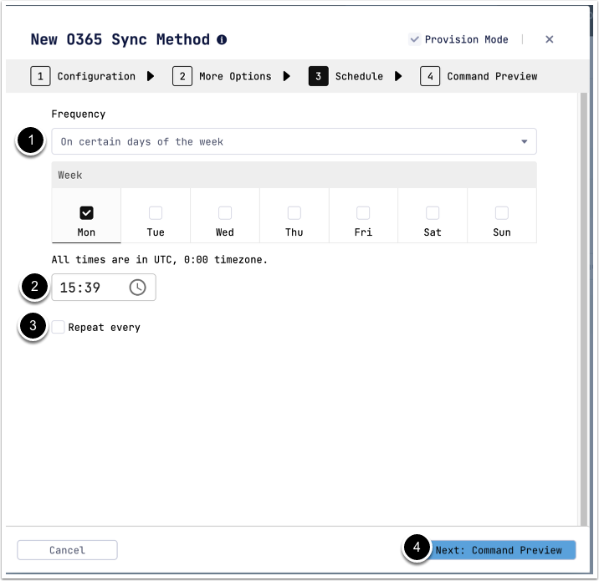Enable the Repeat every option
The image size is (599, 581).
point(59,327)
